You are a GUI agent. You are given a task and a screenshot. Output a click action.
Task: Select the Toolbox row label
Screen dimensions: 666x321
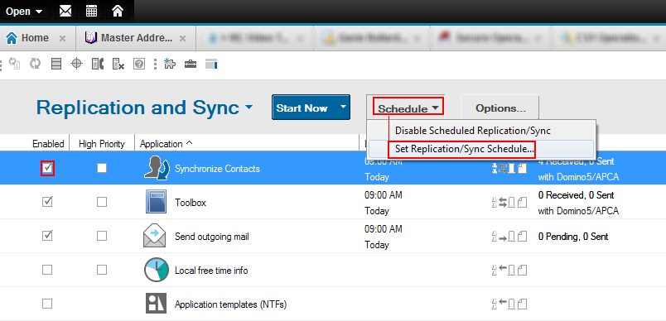click(191, 202)
